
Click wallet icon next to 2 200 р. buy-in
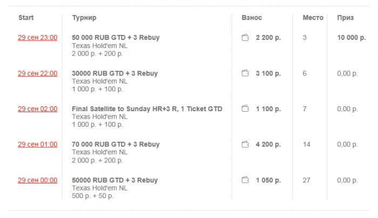[245, 38]
